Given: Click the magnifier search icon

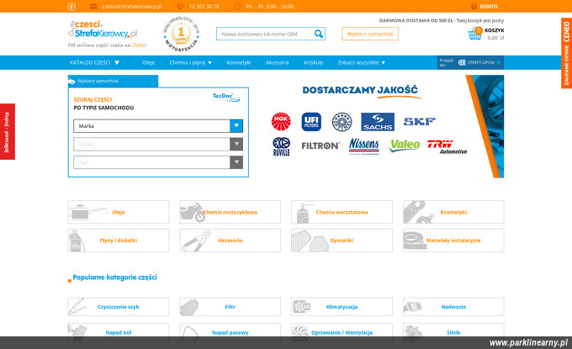Looking at the screenshot, I should (x=319, y=34).
